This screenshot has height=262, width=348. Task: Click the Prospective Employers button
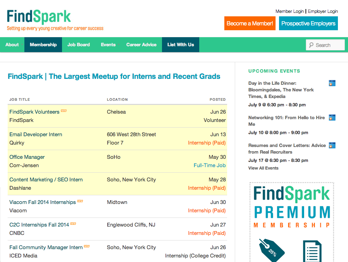[x=308, y=24]
